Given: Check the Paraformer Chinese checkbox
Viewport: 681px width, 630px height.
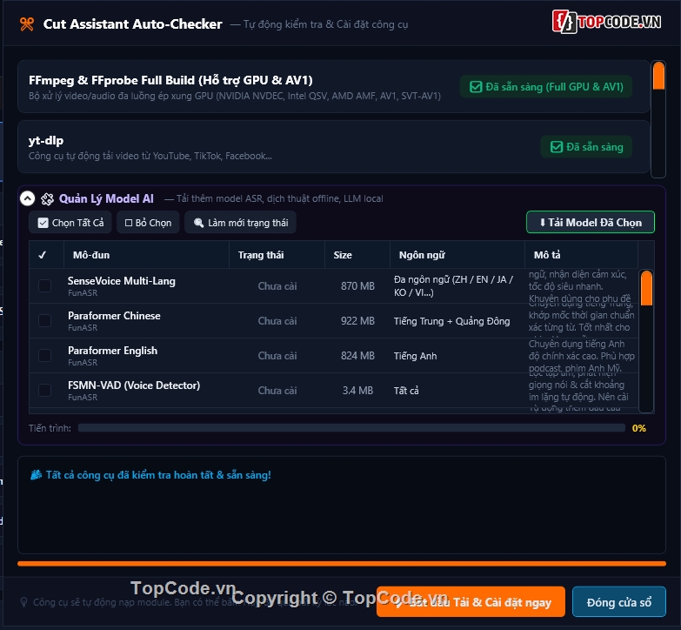Looking at the screenshot, I should point(44,320).
